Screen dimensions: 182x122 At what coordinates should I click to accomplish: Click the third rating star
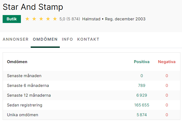click(41, 19)
